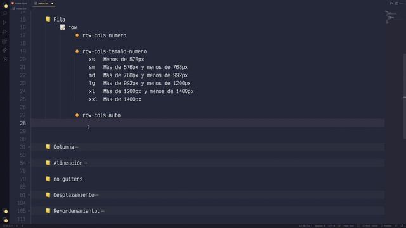Click the yellow folder icon next to Re-ordenamiento
406x228 pixels.
(x=48, y=211)
